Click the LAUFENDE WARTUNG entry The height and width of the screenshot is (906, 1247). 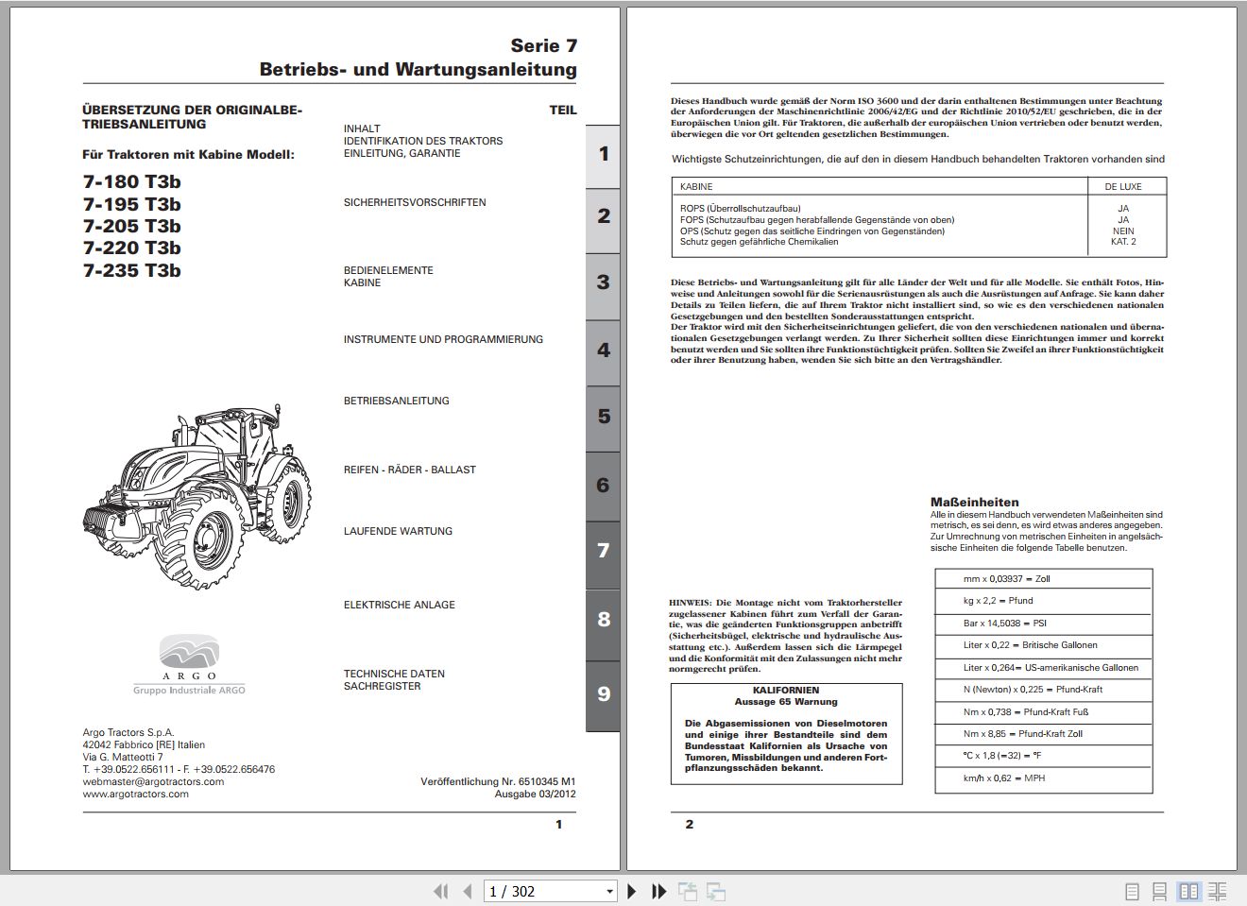(x=398, y=531)
